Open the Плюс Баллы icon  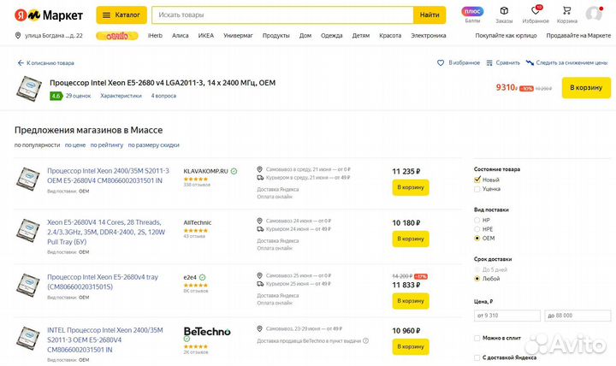(472, 15)
